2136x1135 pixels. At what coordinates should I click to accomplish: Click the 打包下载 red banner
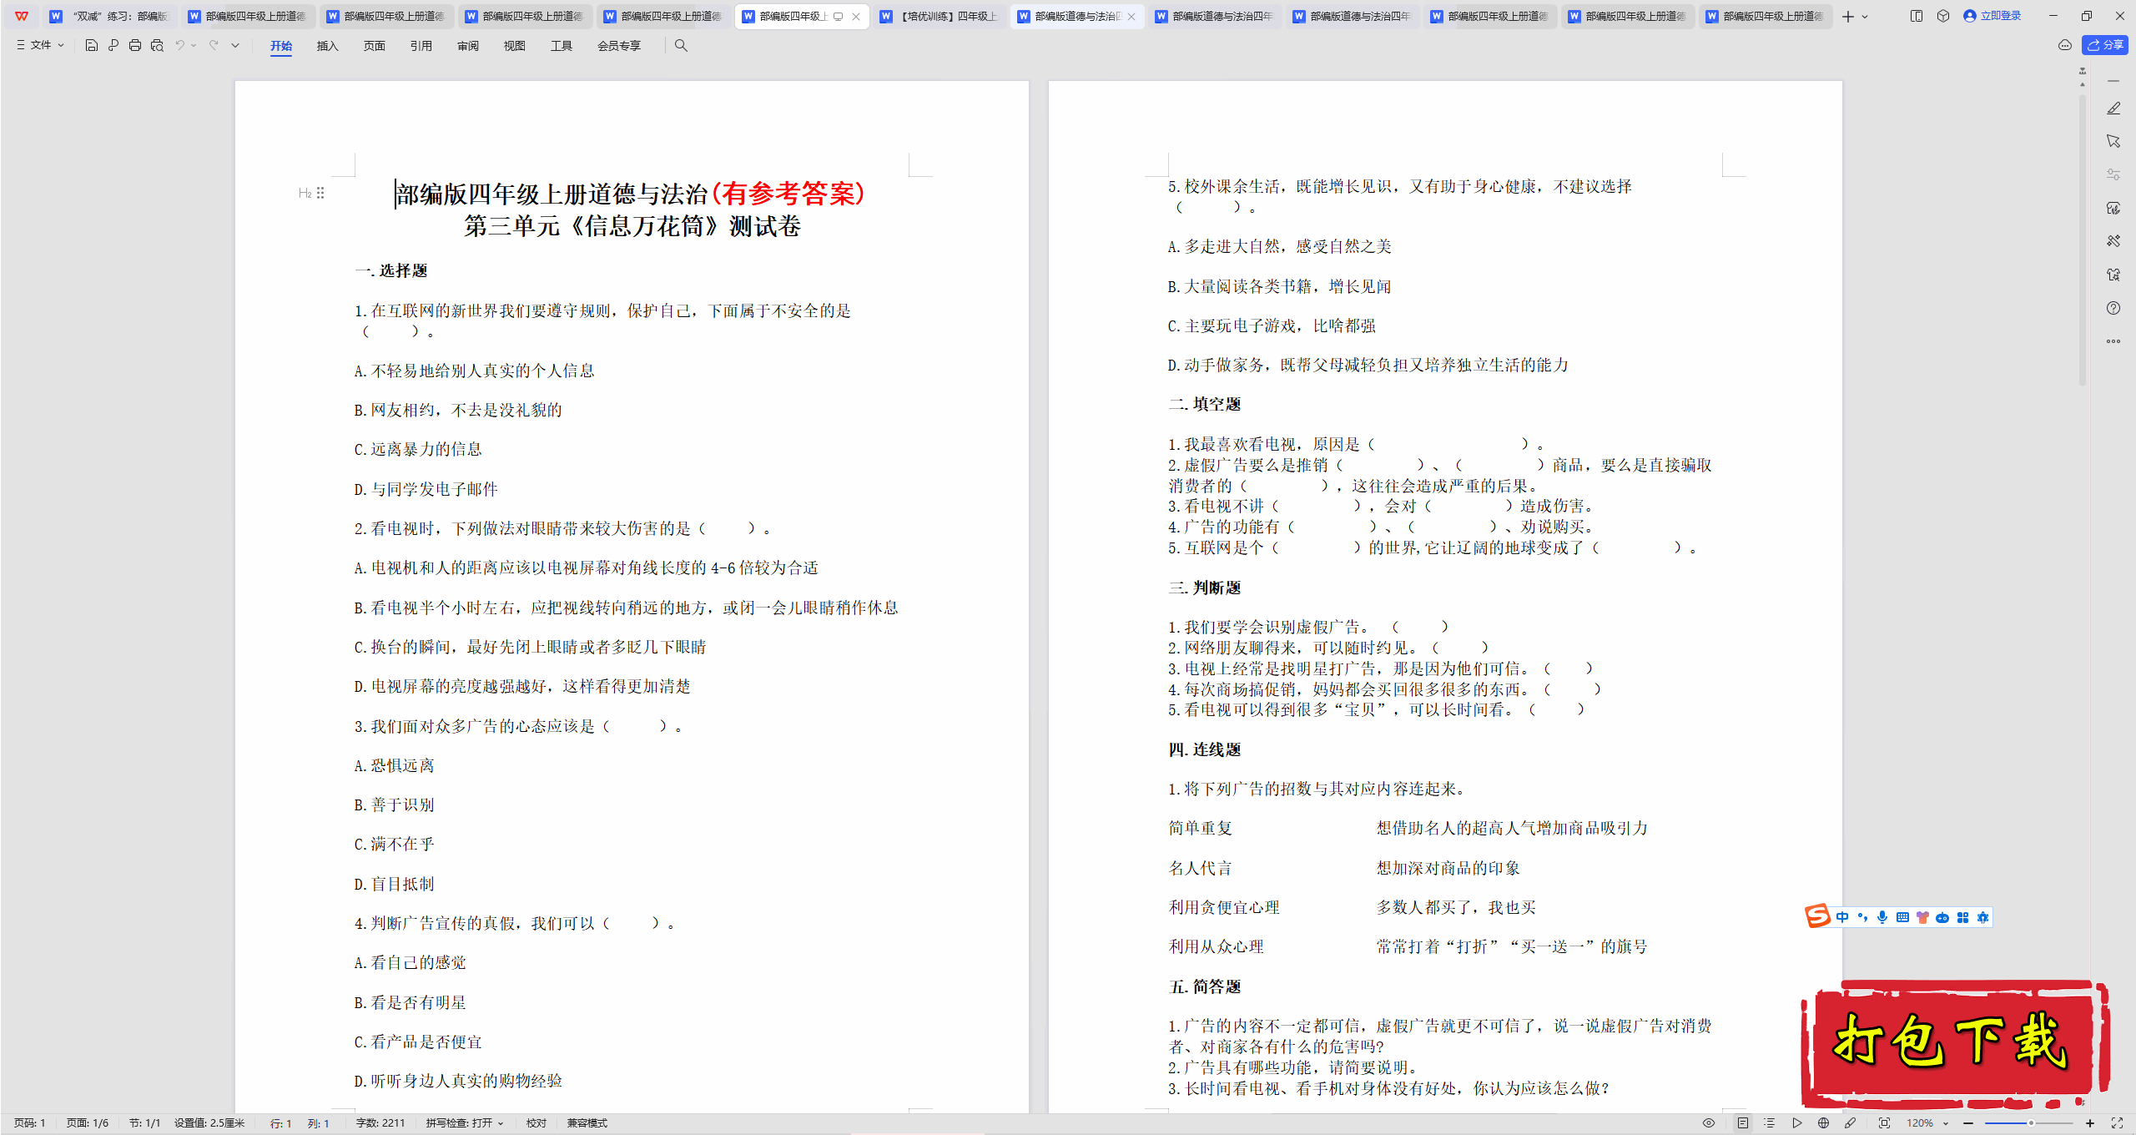(1955, 1043)
